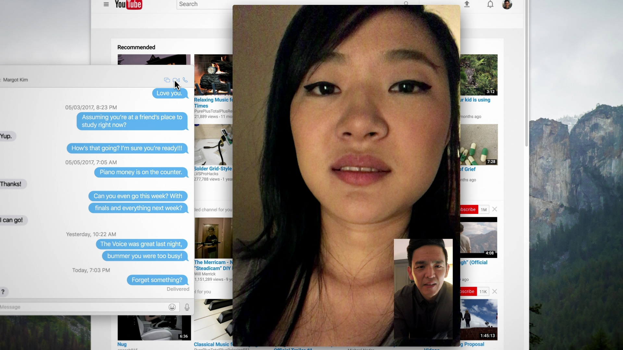Viewport: 623px width, 350px height.
Task: Dismiss the recommended channel with 11K subscribers
Action: click(495, 291)
